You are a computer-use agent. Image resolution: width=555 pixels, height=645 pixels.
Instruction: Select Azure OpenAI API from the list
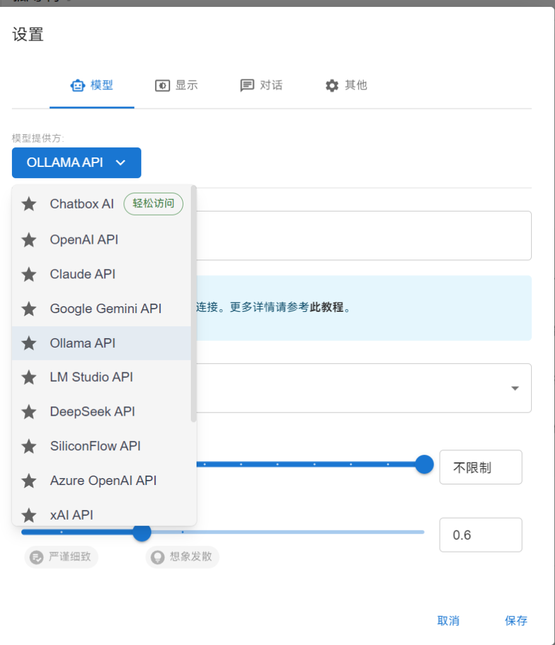(103, 481)
